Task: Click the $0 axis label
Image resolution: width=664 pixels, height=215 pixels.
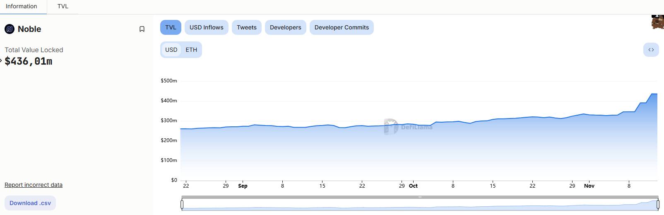Action: point(174,180)
